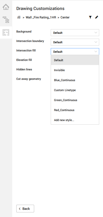This screenshot has height=217, width=103.
Task: Expand the Background dropdown
Action: 75,33
